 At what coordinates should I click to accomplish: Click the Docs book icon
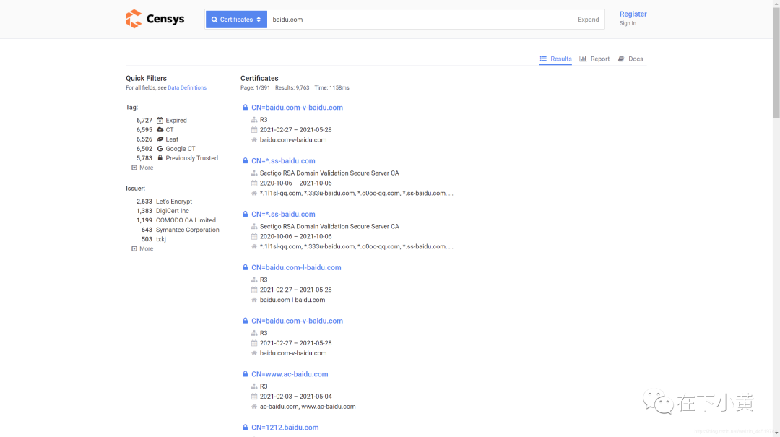click(x=621, y=59)
